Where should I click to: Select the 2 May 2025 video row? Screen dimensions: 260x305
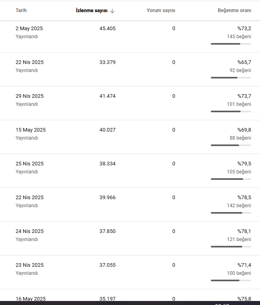130,36
